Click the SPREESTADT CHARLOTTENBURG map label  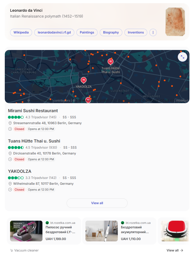(x=23, y=71)
